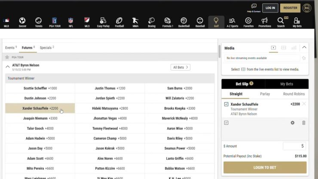Click the page vertical scrollbar
The width and height of the screenshot is (318, 179).
click(x=219, y=51)
